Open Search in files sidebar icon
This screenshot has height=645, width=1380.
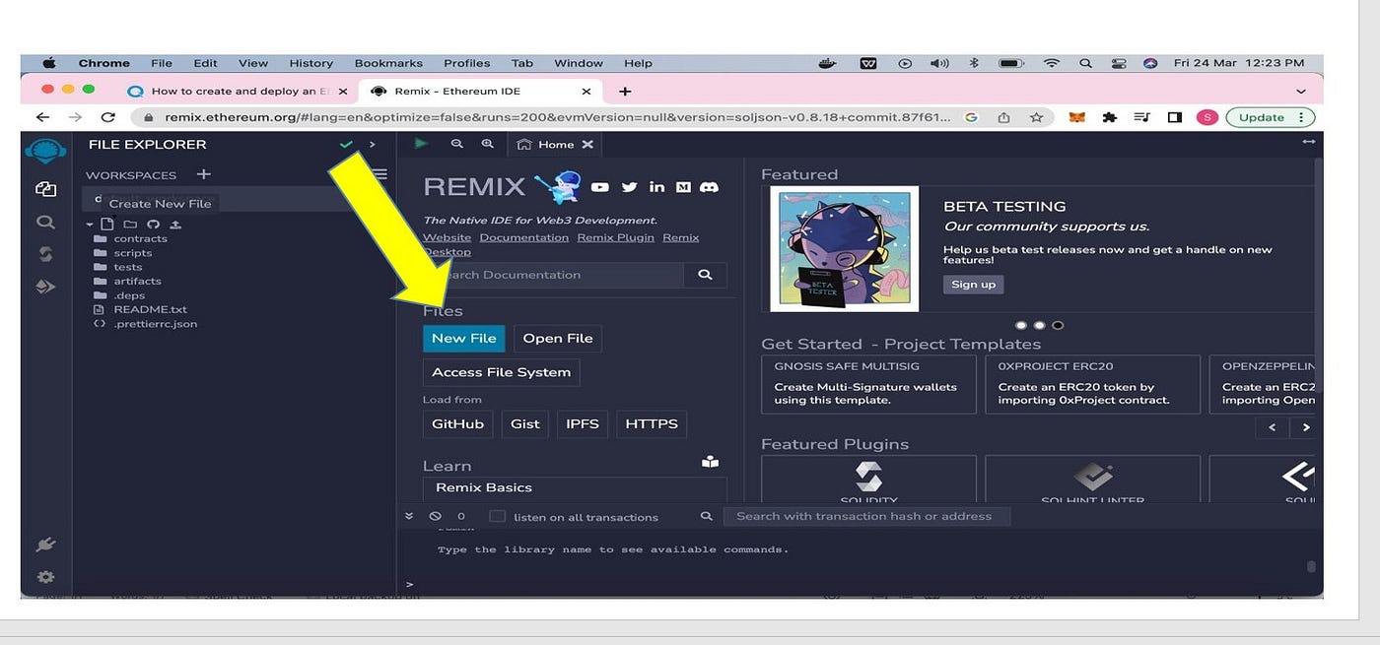coord(45,223)
